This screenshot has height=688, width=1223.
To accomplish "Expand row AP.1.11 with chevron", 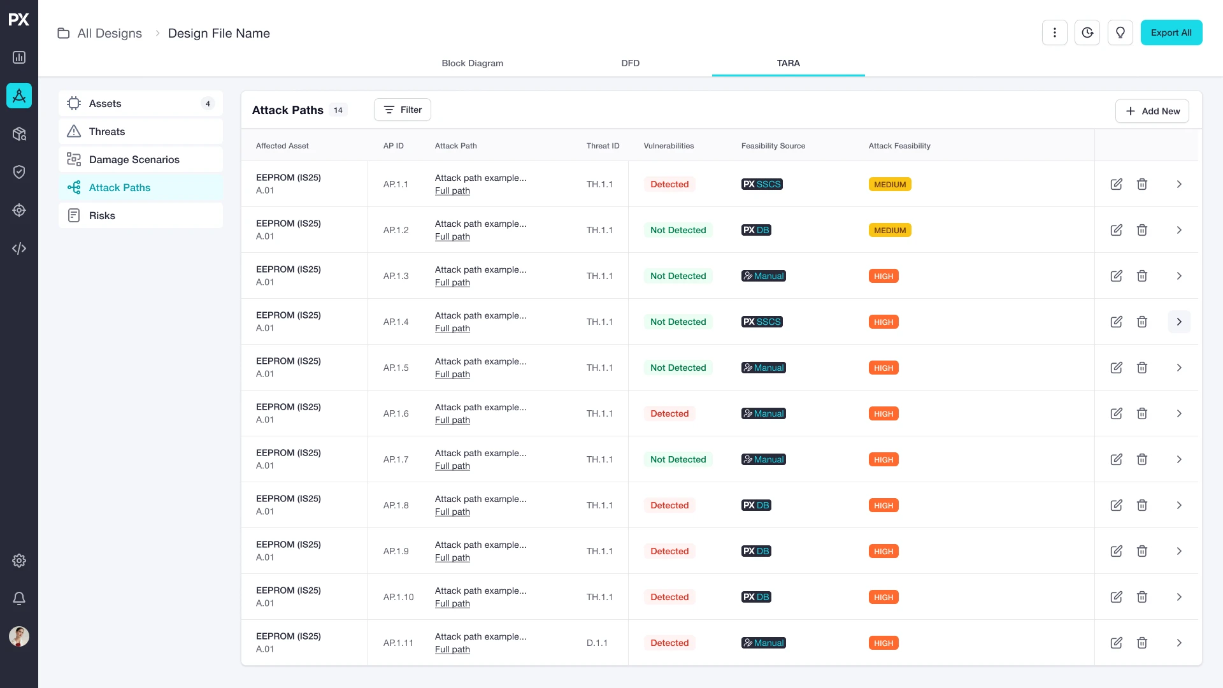I will point(1179,643).
